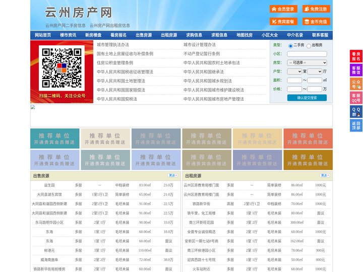This screenshot has height=272, width=363.
Task: Open the 火车站附近 rental listing
Action: pyautogui.click(x=201, y=269)
